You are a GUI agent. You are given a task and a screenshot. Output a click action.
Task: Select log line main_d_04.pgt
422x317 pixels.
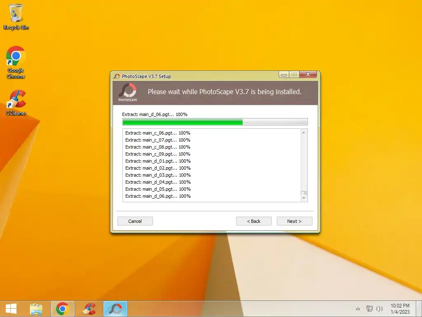158,182
